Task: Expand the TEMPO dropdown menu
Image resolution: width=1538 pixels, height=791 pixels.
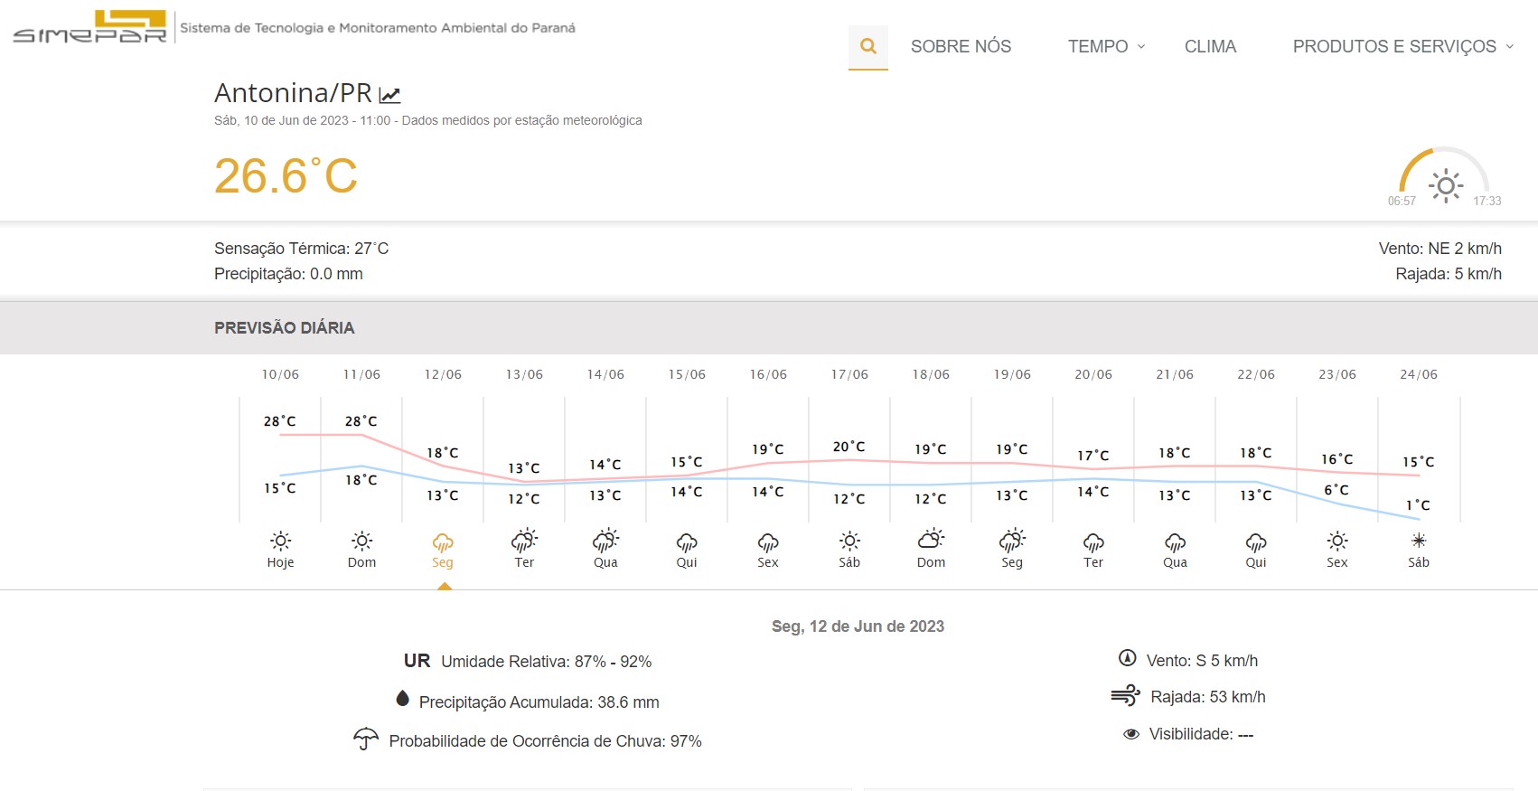Action: pos(1106,46)
